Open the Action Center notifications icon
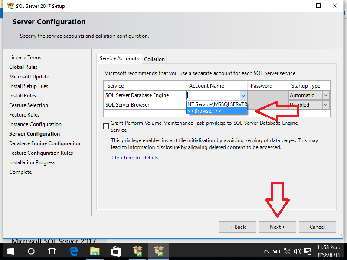 click(308, 251)
